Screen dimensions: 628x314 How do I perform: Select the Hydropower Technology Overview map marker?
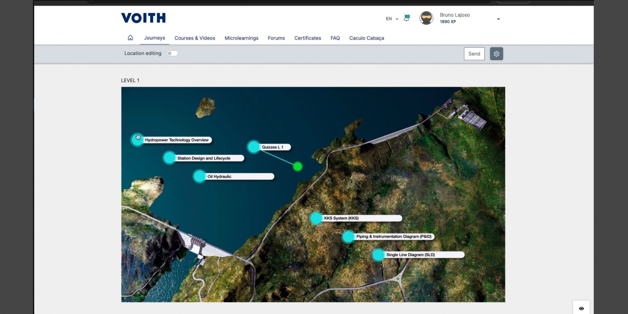[137, 139]
